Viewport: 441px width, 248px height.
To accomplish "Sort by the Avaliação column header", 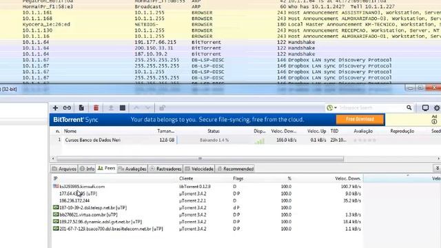I will [x=363, y=131].
